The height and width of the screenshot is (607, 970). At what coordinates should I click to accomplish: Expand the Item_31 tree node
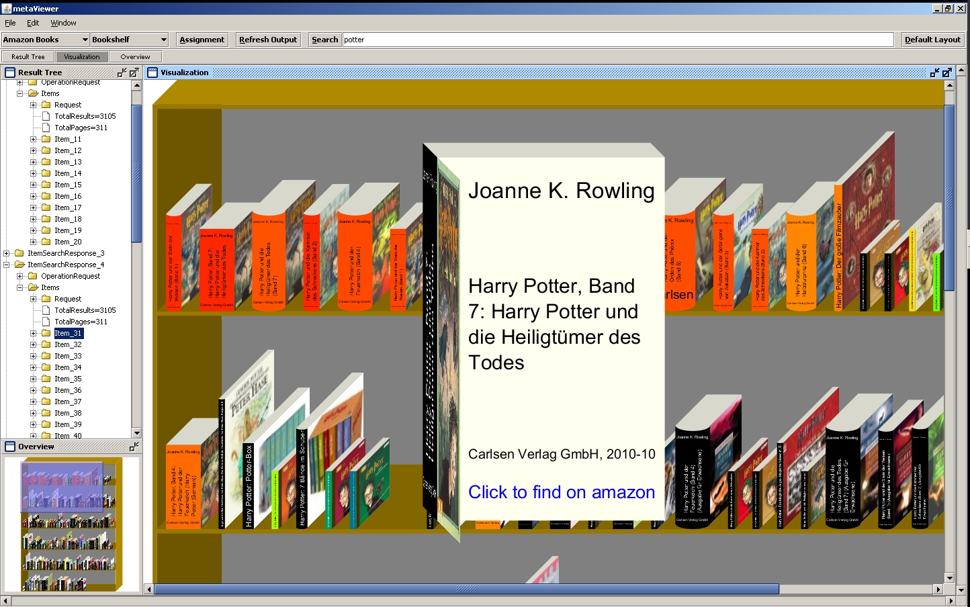pos(34,333)
